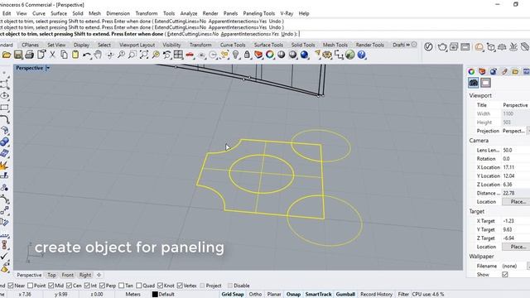The height and width of the screenshot is (298, 530).
Task: Switch to Curve Tools toolbar tab
Action: click(x=233, y=45)
